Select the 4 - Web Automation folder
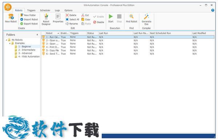The height and width of the screenshot is (140, 218). pos(29,56)
